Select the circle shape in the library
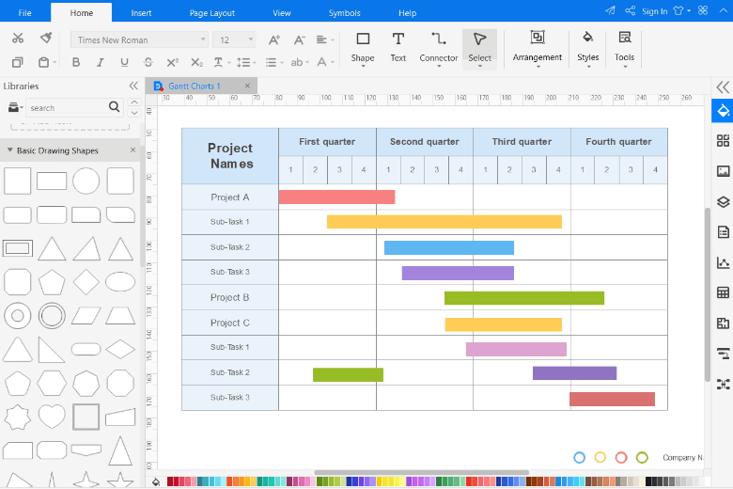Viewport: 733px width, 489px height. pyautogui.click(x=86, y=181)
